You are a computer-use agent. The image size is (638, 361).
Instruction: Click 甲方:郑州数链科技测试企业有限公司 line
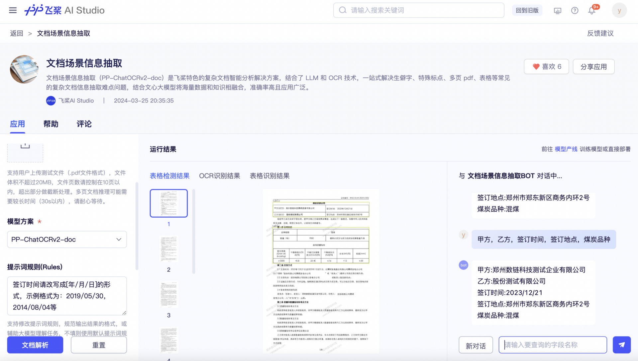pyautogui.click(x=531, y=270)
